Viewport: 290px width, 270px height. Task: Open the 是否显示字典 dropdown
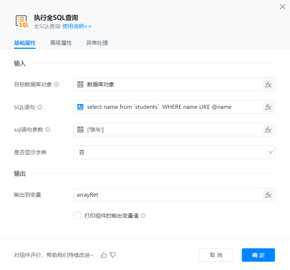[x=174, y=152]
